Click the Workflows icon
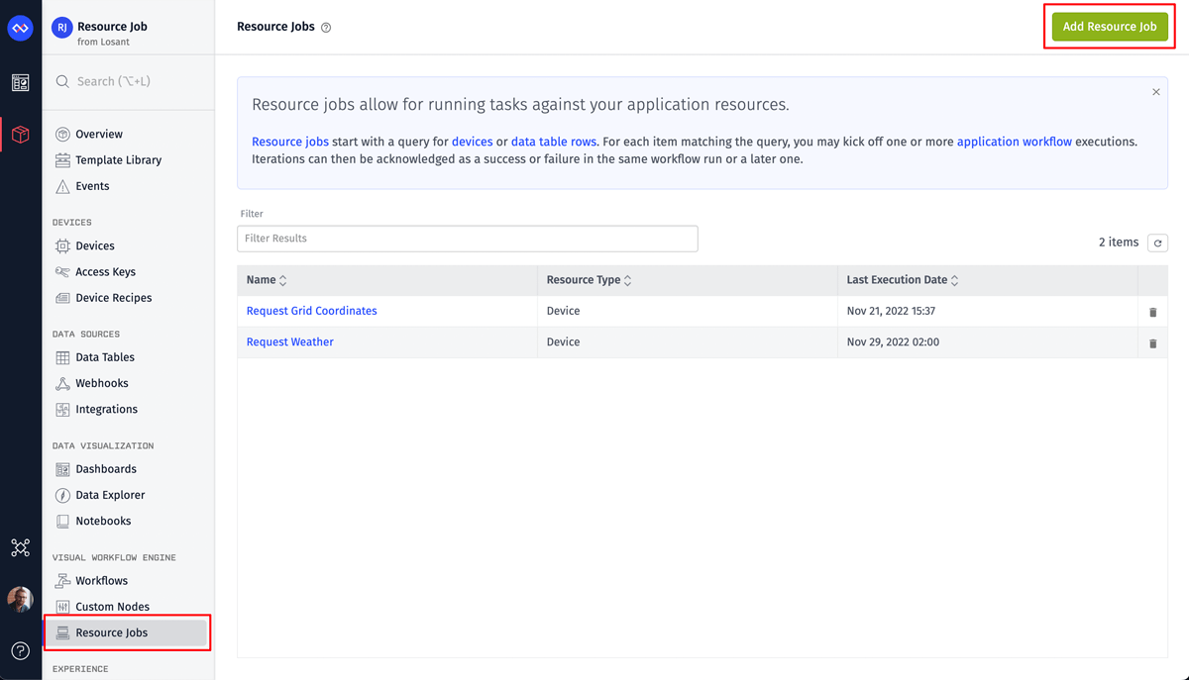The height and width of the screenshot is (680, 1189). click(62, 581)
